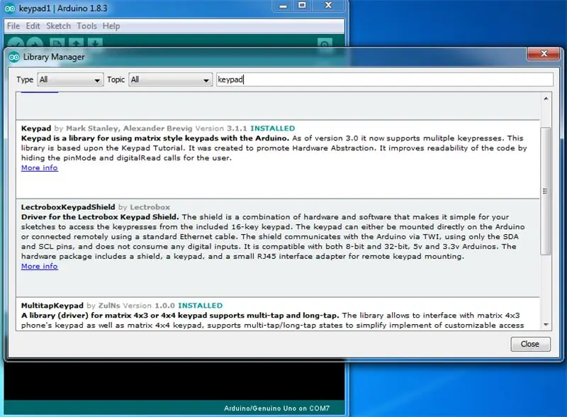Minimize the keypad1 Arduino window
Screen dimensions: 567x417
(283, 6)
